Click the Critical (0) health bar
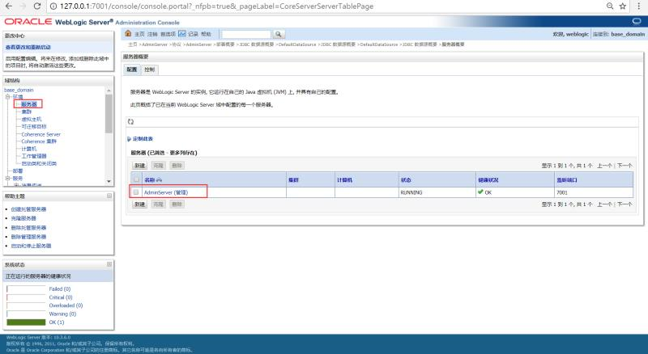This screenshot has height=354, width=648. [x=26, y=297]
